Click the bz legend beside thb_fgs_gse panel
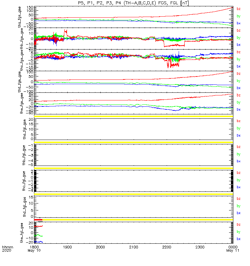The height and width of the screenshot is (266, 250). [x=239, y=30]
